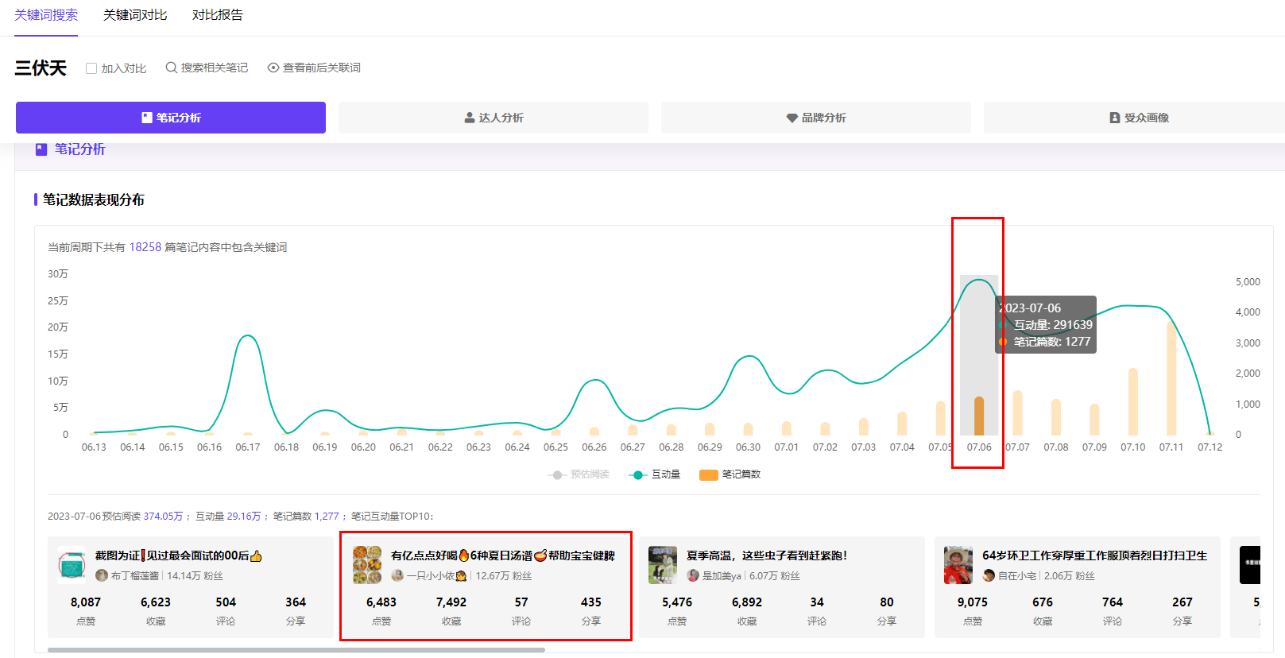Click the notebook icon in 笔记分析 tab
The height and width of the screenshot is (658, 1285).
(x=146, y=118)
